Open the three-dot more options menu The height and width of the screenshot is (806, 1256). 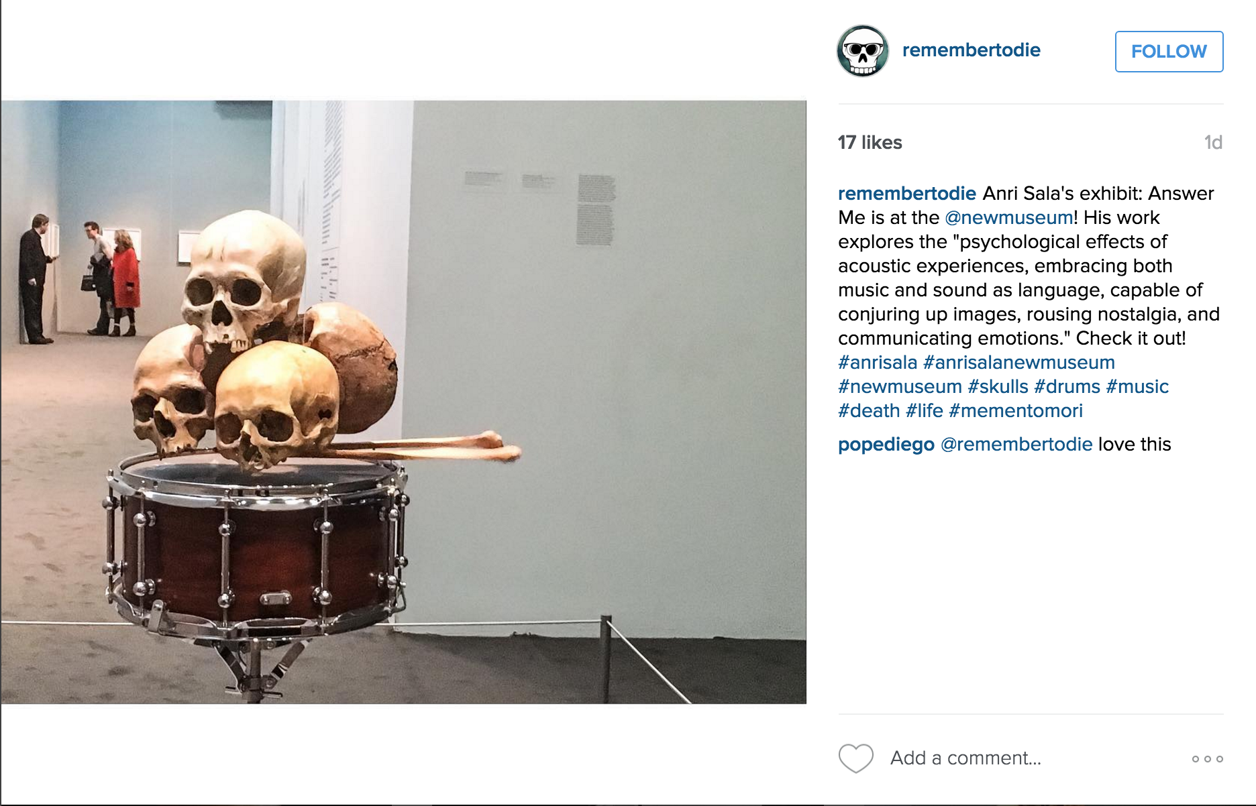pyautogui.click(x=1207, y=759)
